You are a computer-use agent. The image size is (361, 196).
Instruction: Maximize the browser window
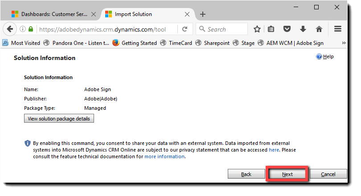pyautogui.click(x=316, y=7)
